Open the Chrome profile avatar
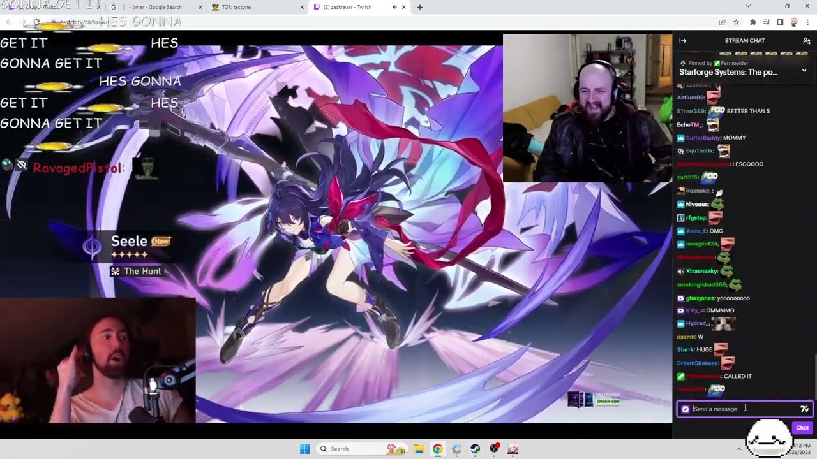This screenshot has height=459, width=817. 794,22
